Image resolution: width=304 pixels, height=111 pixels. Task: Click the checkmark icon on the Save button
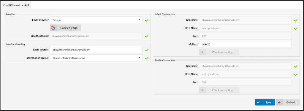click(259, 102)
